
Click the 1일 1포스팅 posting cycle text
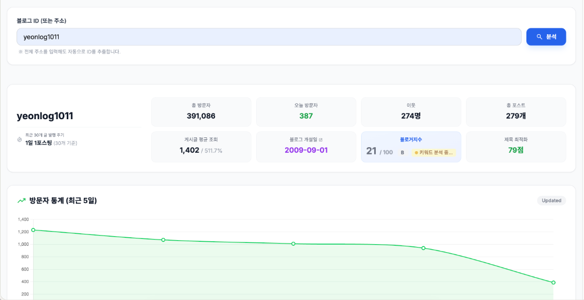click(38, 143)
